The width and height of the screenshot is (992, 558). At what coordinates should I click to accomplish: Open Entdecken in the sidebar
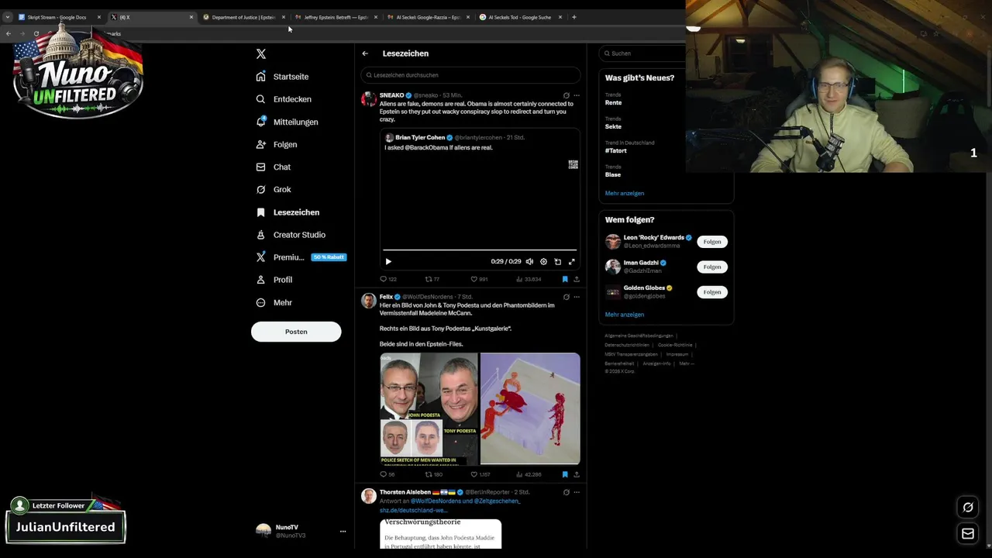pos(284,99)
